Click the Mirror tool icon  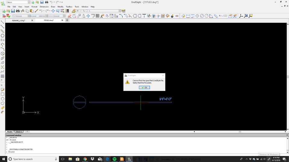coord(83,16)
